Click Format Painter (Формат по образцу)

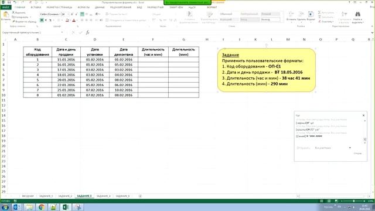coord(24,22)
